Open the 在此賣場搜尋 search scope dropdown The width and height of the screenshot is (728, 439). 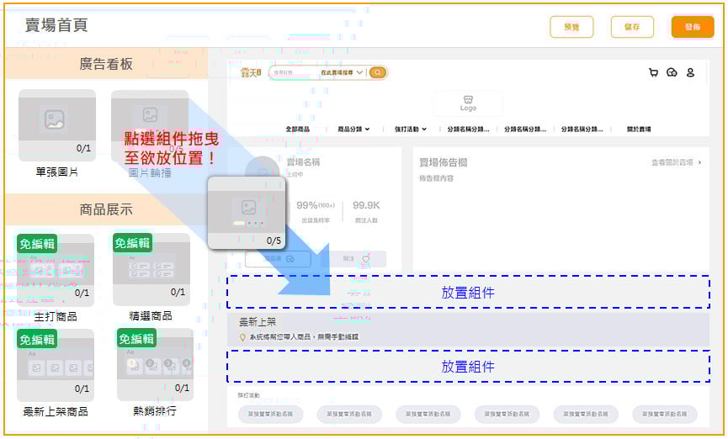point(342,73)
